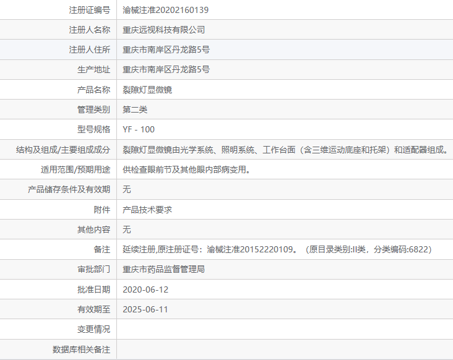Click the structure description starting 裂隙灯显微镜由光学系统

[x=286, y=150]
